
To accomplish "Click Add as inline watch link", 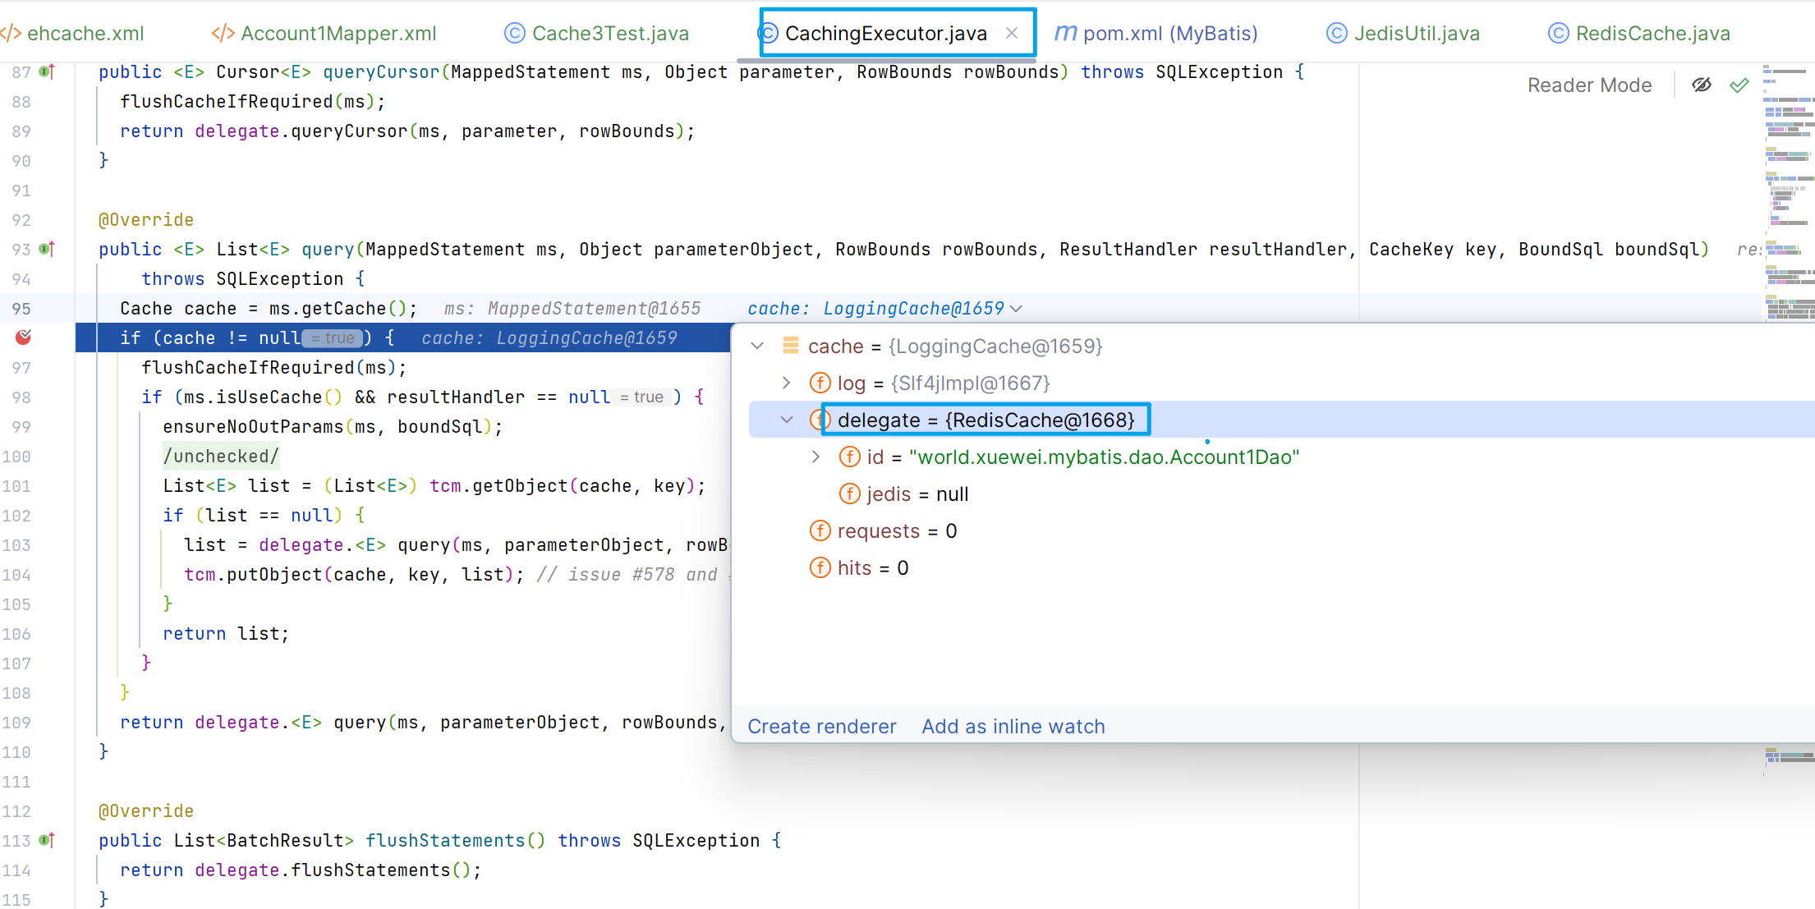I will (1013, 726).
